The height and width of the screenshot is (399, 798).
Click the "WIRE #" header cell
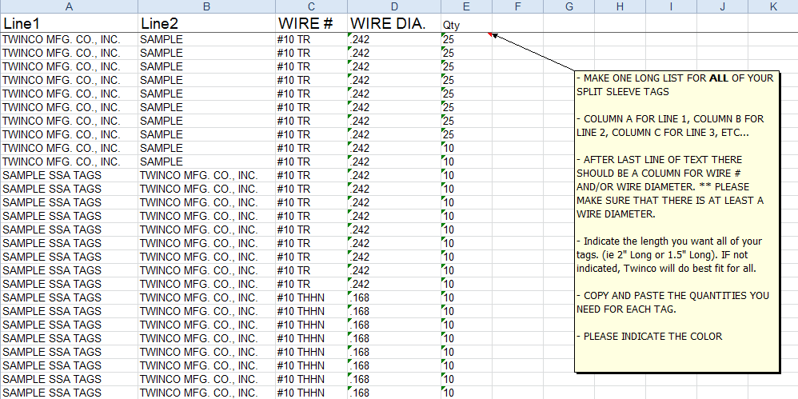[x=312, y=23]
